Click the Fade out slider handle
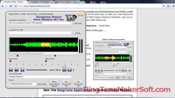175x98 pixels. pos(46,61)
